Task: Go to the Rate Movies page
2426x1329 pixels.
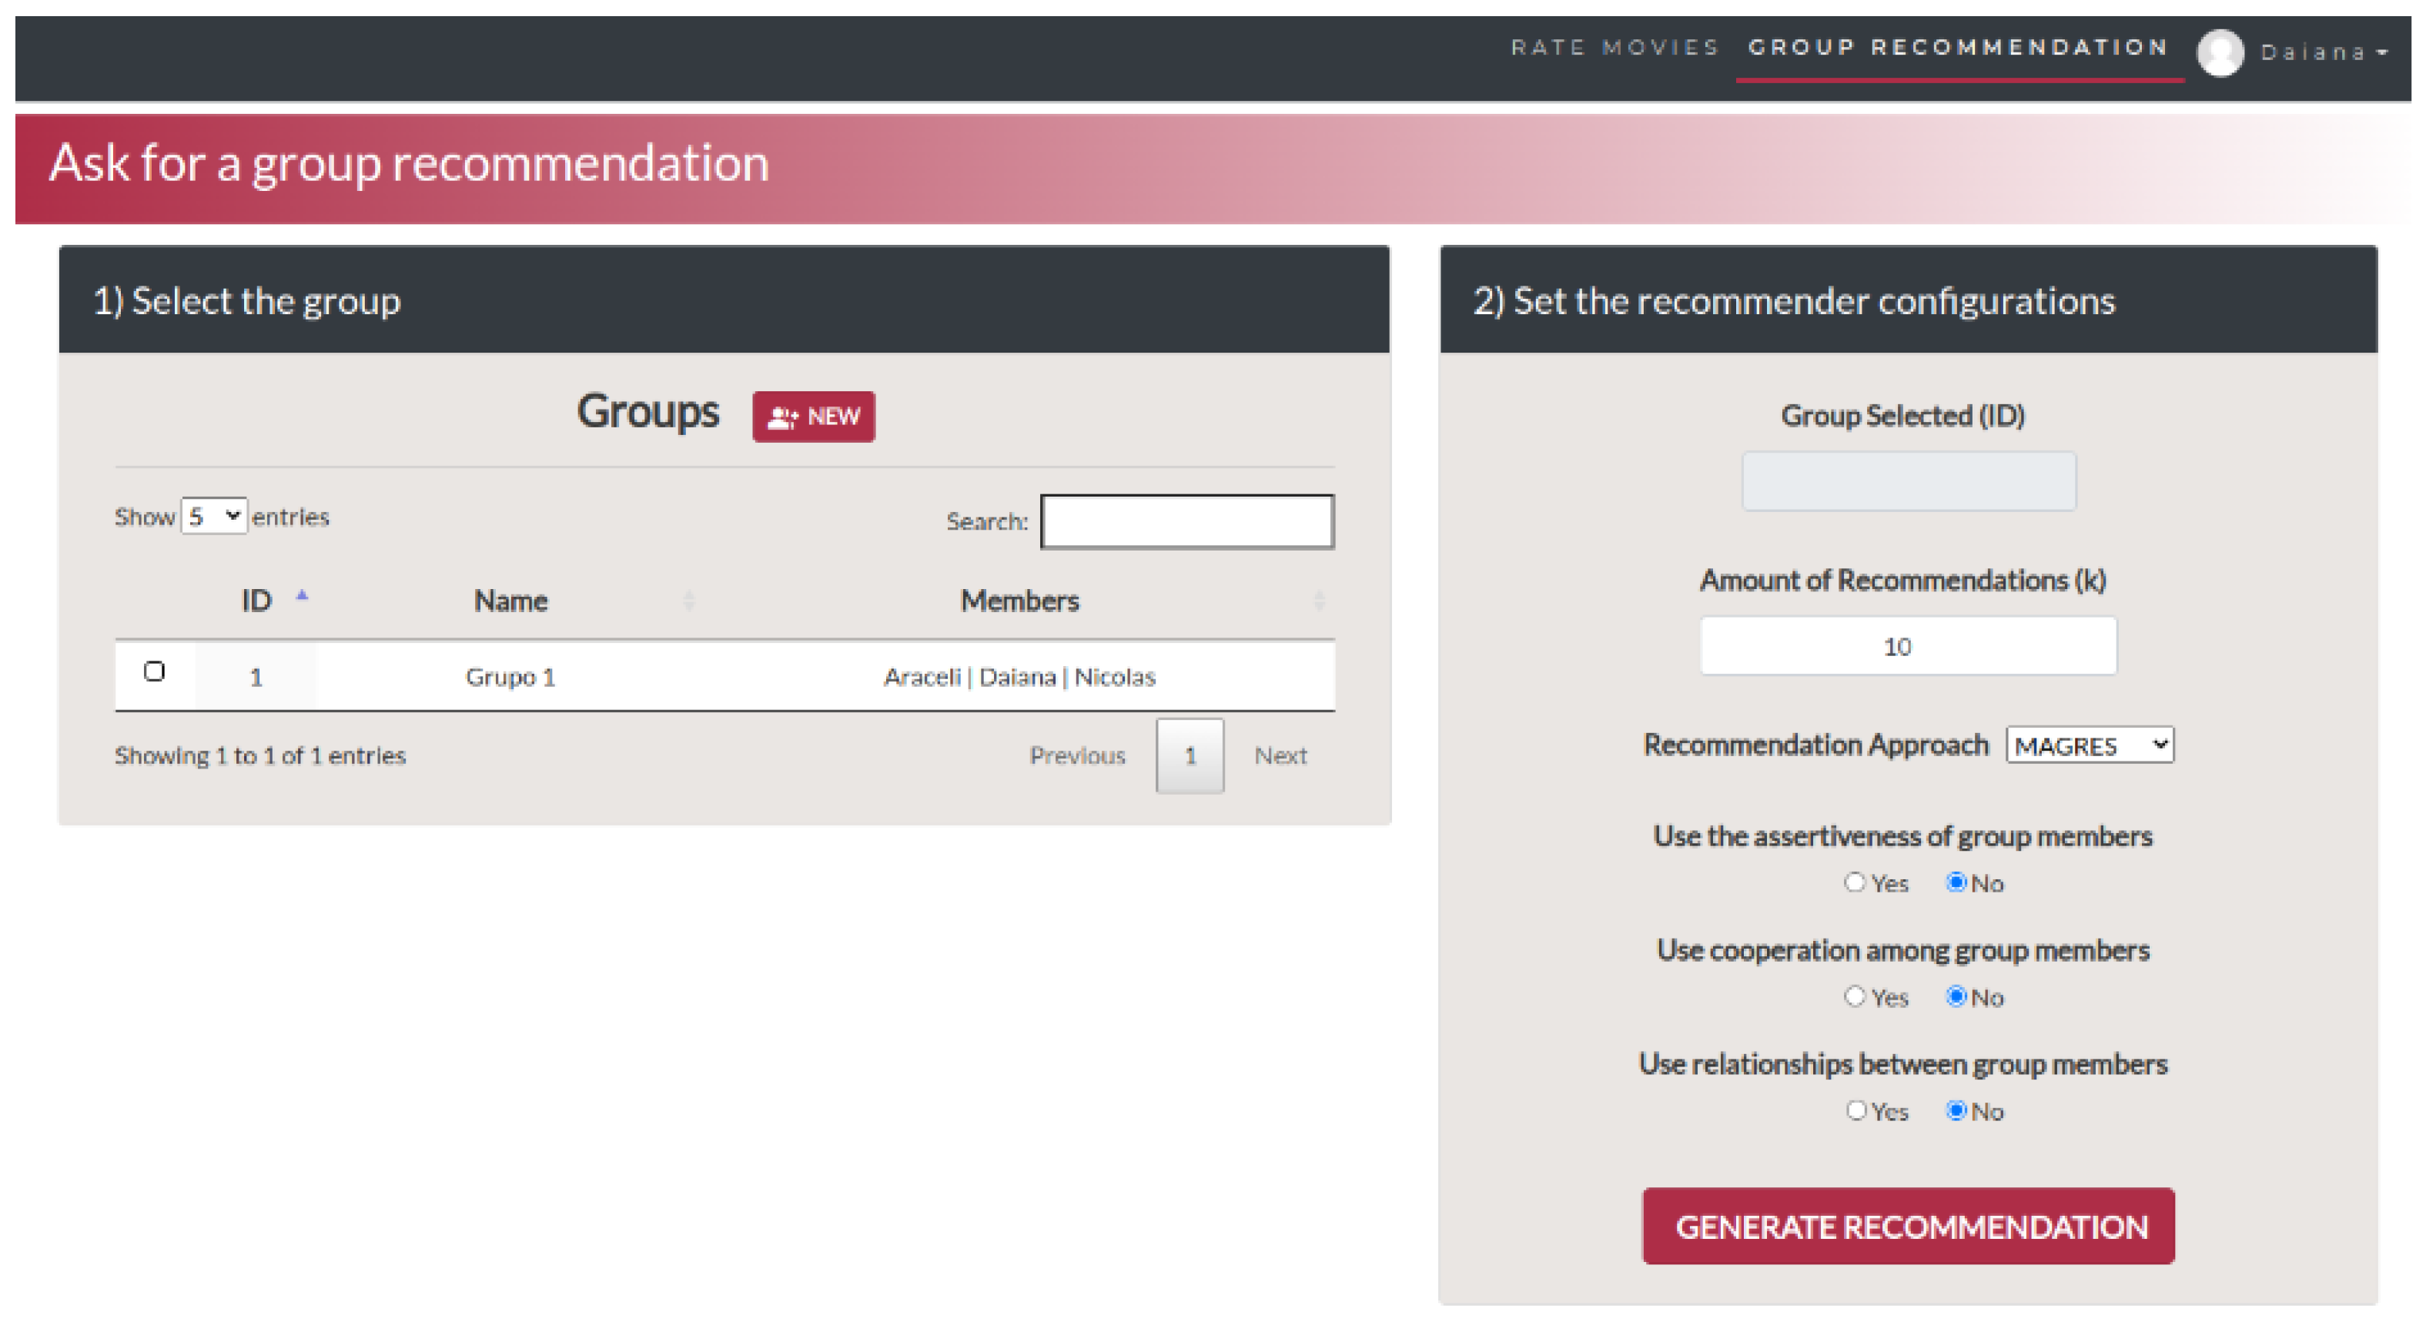Action: click(x=1615, y=47)
